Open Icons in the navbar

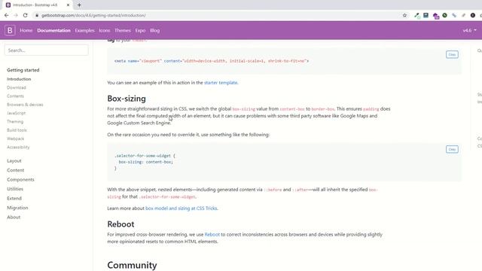[x=105, y=30]
